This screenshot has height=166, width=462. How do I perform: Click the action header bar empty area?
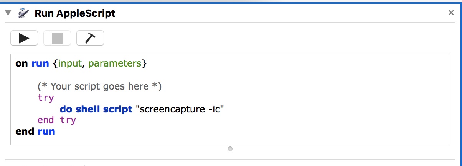pos(269,13)
